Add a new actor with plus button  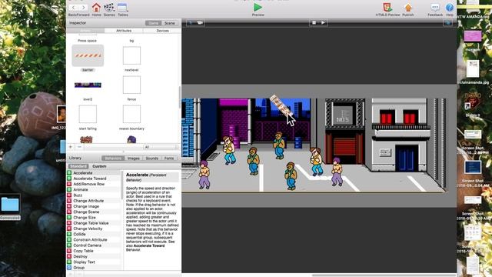[x=71, y=147]
